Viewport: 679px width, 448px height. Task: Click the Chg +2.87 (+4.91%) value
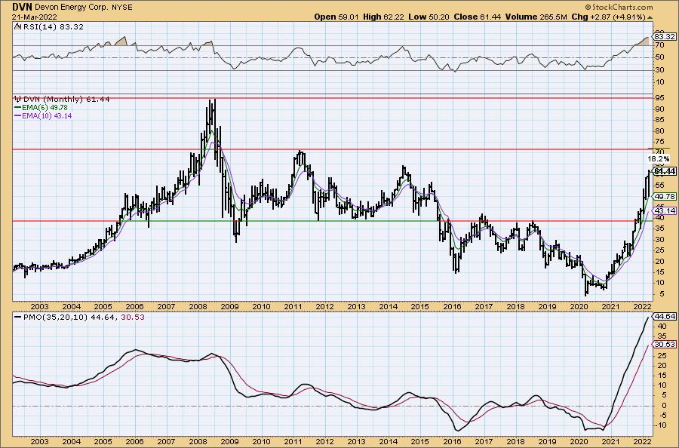pos(609,17)
